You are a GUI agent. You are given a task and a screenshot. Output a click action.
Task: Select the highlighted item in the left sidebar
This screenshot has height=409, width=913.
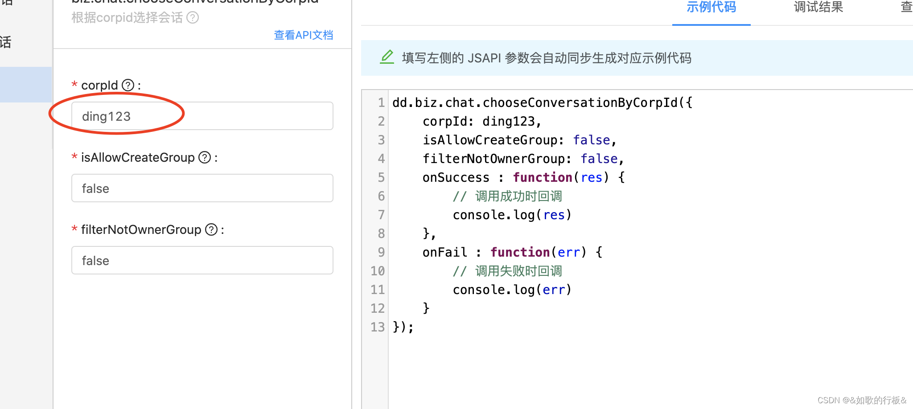pyautogui.click(x=26, y=85)
